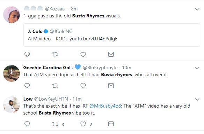Retweet the @Kozaaa_ Busta Rhymes tweet
Viewport: 204px width, 134px height.
tap(55, 54)
